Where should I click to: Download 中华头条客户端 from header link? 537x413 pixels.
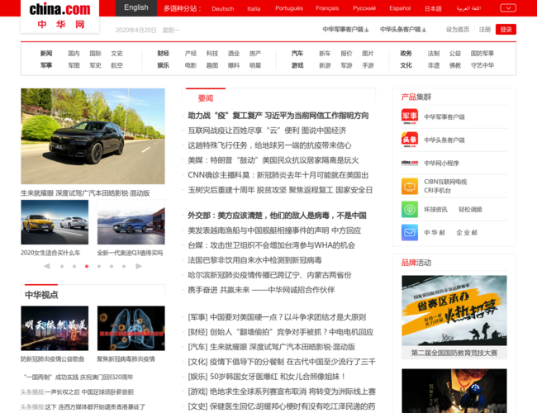click(403, 30)
